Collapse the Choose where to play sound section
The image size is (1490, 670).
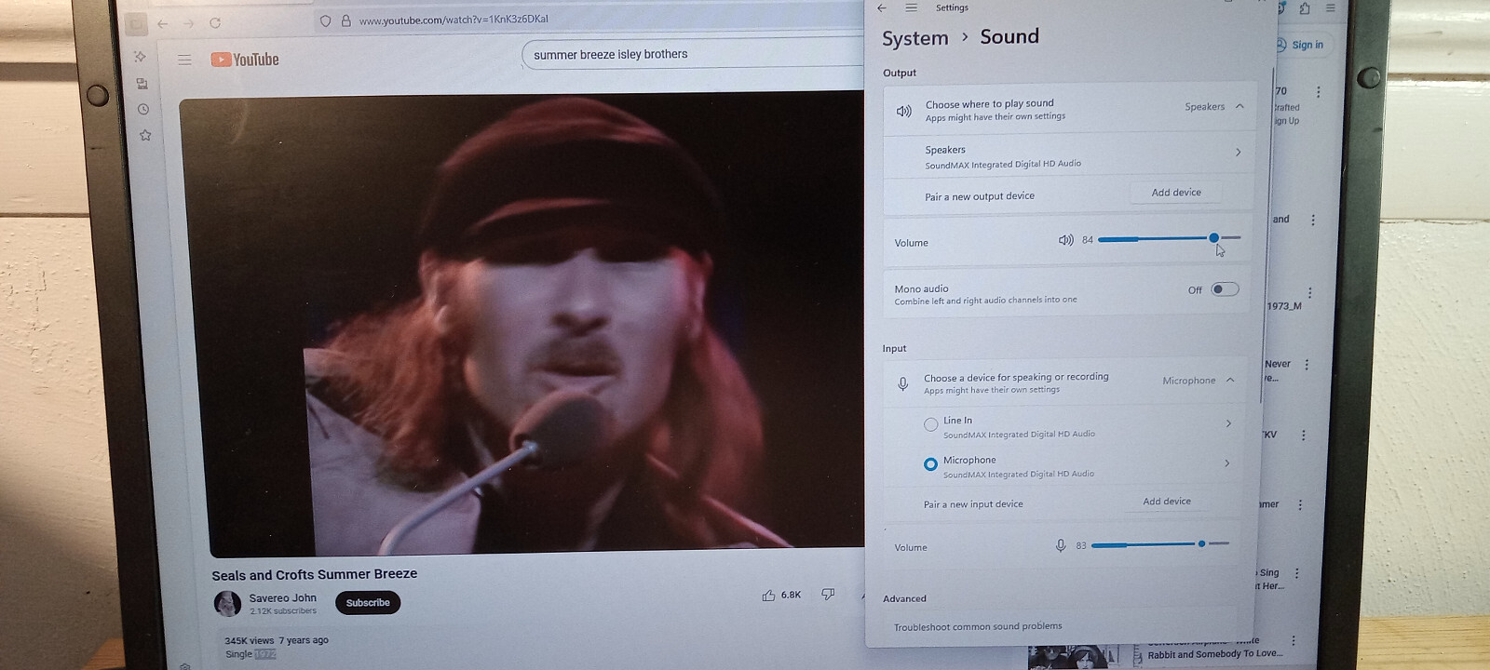click(1239, 106)
